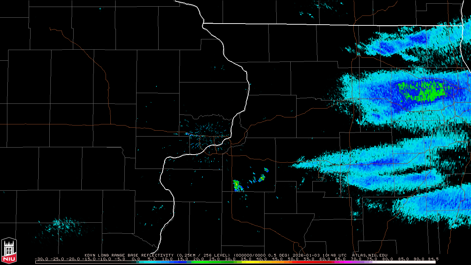
Task: Click the 0.25KM / 256 LEVEL text
Action: [x=203, y=255]
